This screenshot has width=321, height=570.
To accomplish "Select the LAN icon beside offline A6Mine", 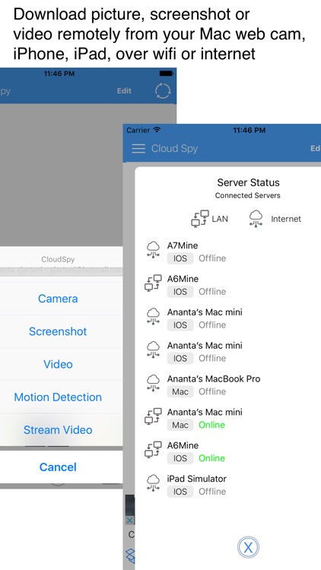I will point(153,283).
